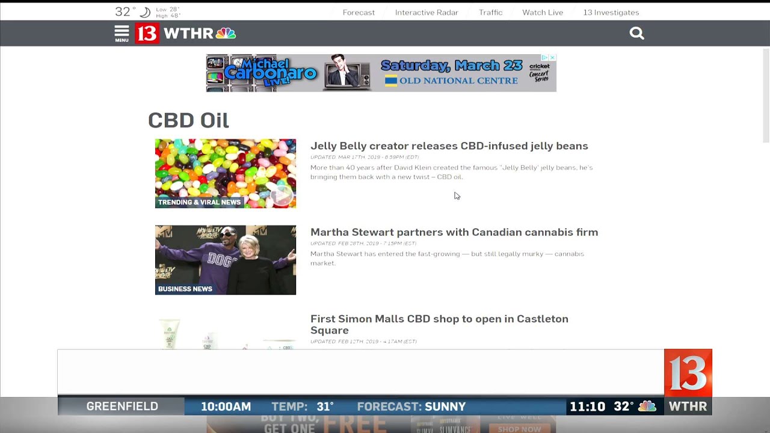Screen dimensions: 770x433
Task: Click the Jelly Belly article summary text
Action: point(451,172)
